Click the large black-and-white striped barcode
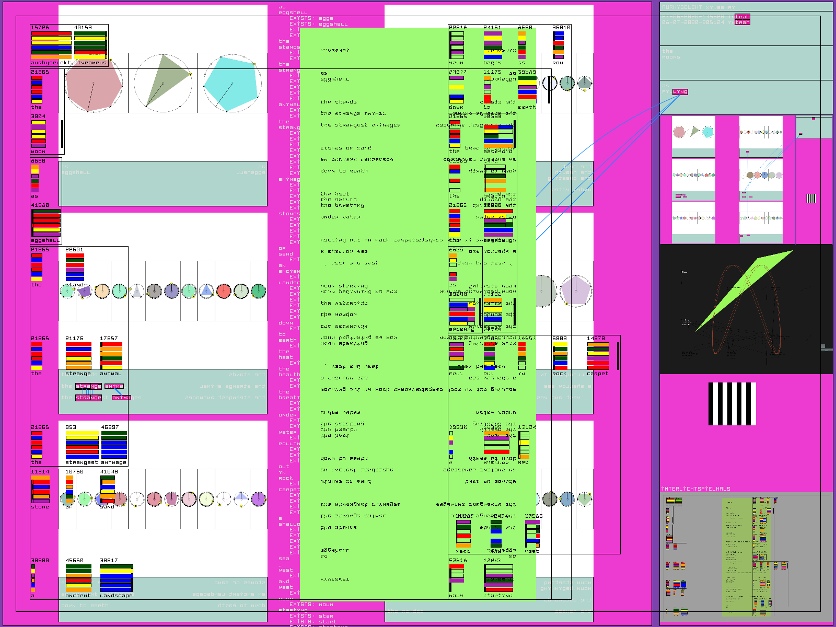 pyautogui.click(x=732, y=404)
